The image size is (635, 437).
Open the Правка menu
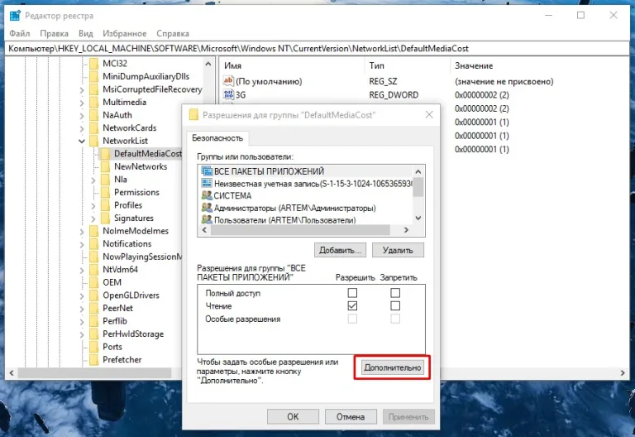[x=54, y=34]
